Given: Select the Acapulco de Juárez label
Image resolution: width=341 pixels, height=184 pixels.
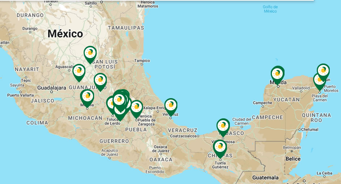Looking at the screenshot, I should pyautogui.click(x=110, y=152).
